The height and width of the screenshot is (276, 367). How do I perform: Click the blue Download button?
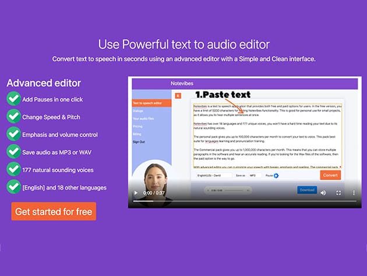(306, 190)
